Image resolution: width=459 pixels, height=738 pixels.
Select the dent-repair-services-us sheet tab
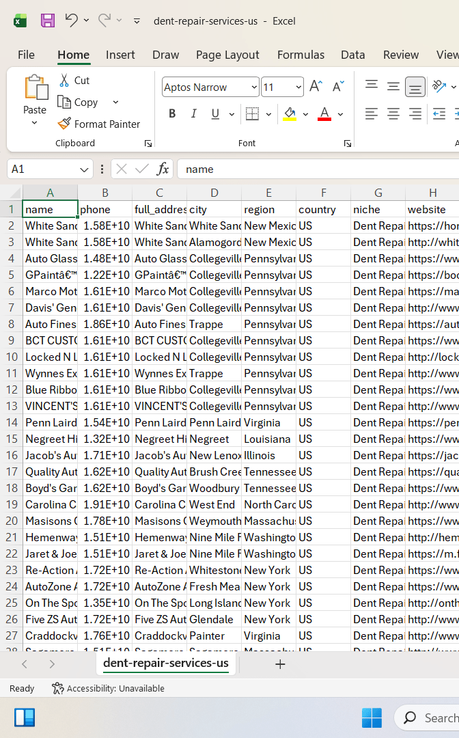[x=165, y=663]
